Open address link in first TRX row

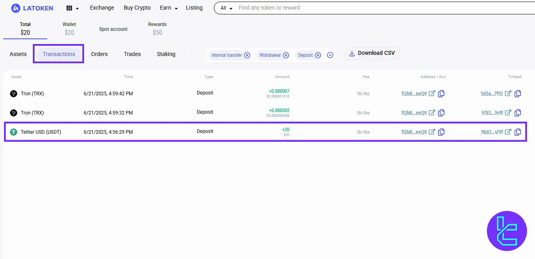pos(432,94)
